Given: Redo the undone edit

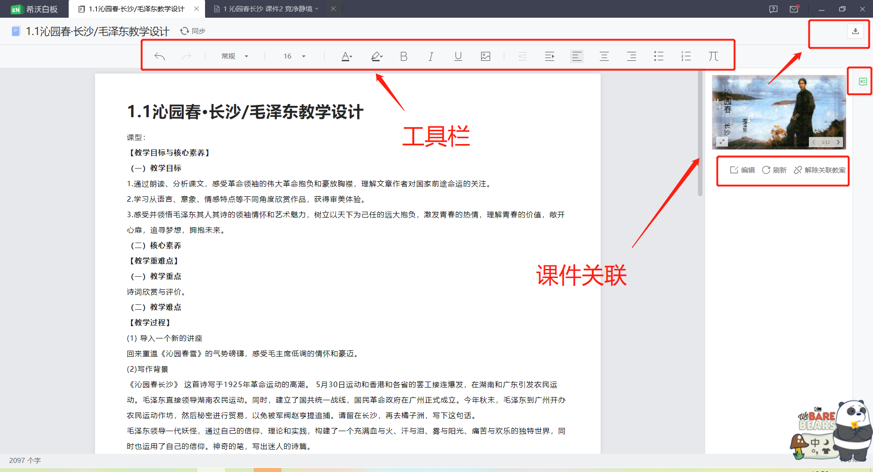Looking at the screenshot, I should click(x=186, y=56).
